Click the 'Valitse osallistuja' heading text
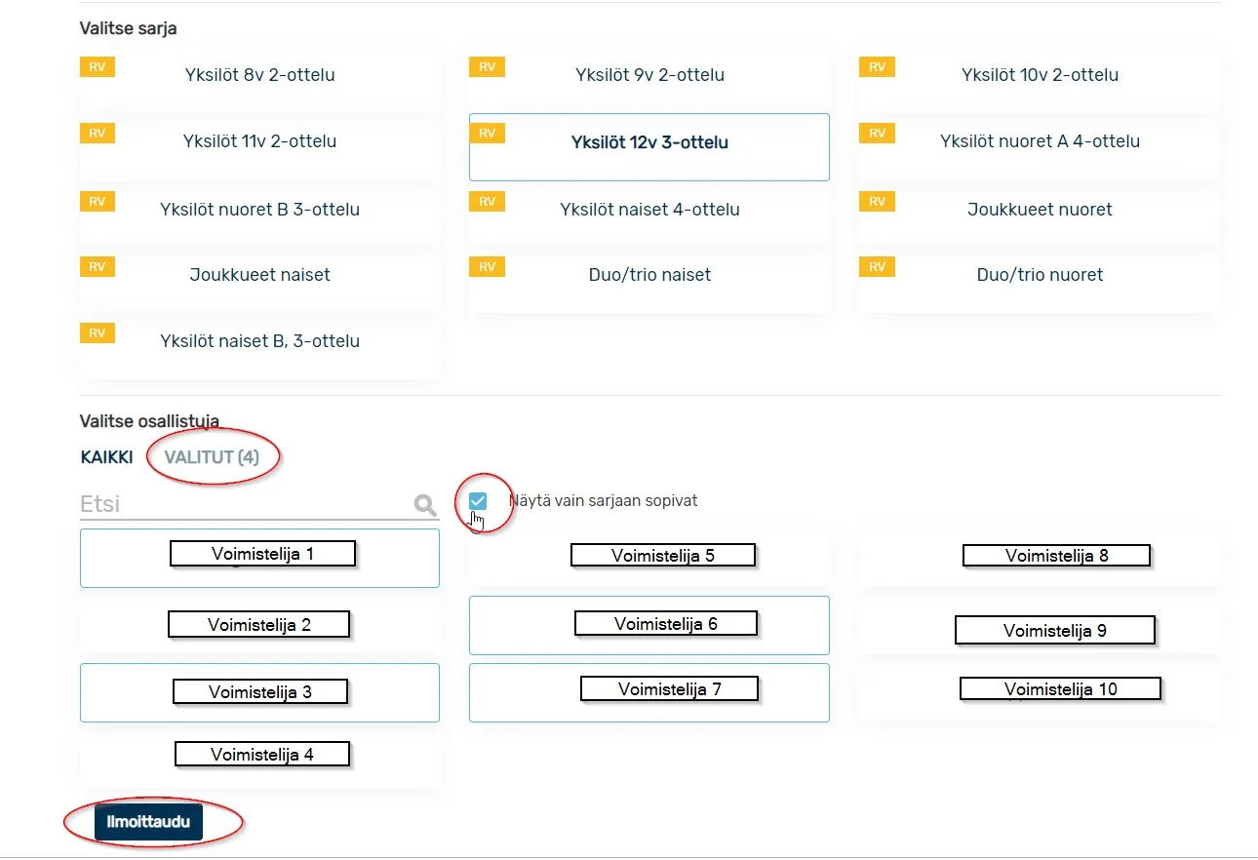The width and height of the screenshot is (1258, 860). pyautogui.click(x=149, y=421)
